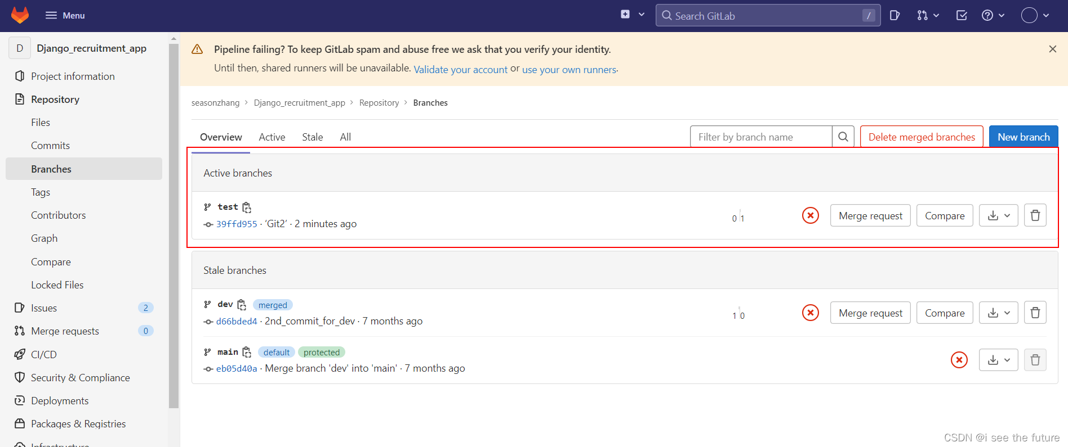Click the sidebar vertical scrollbar

click(173, 225)
